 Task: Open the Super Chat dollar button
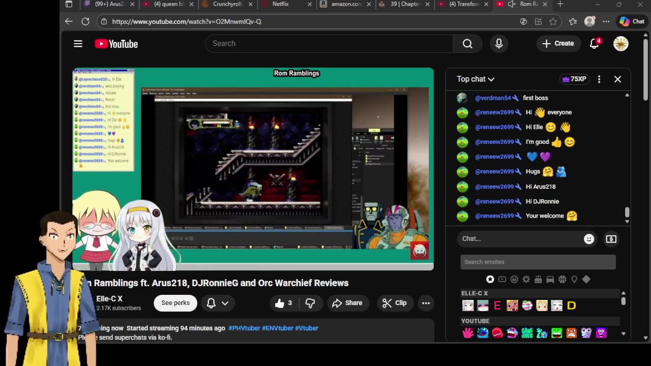coord(611,239)
